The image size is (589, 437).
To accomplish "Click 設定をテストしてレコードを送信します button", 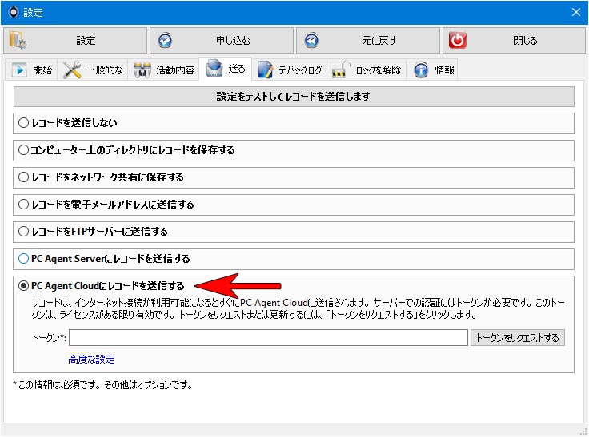I will click(294, 97).
